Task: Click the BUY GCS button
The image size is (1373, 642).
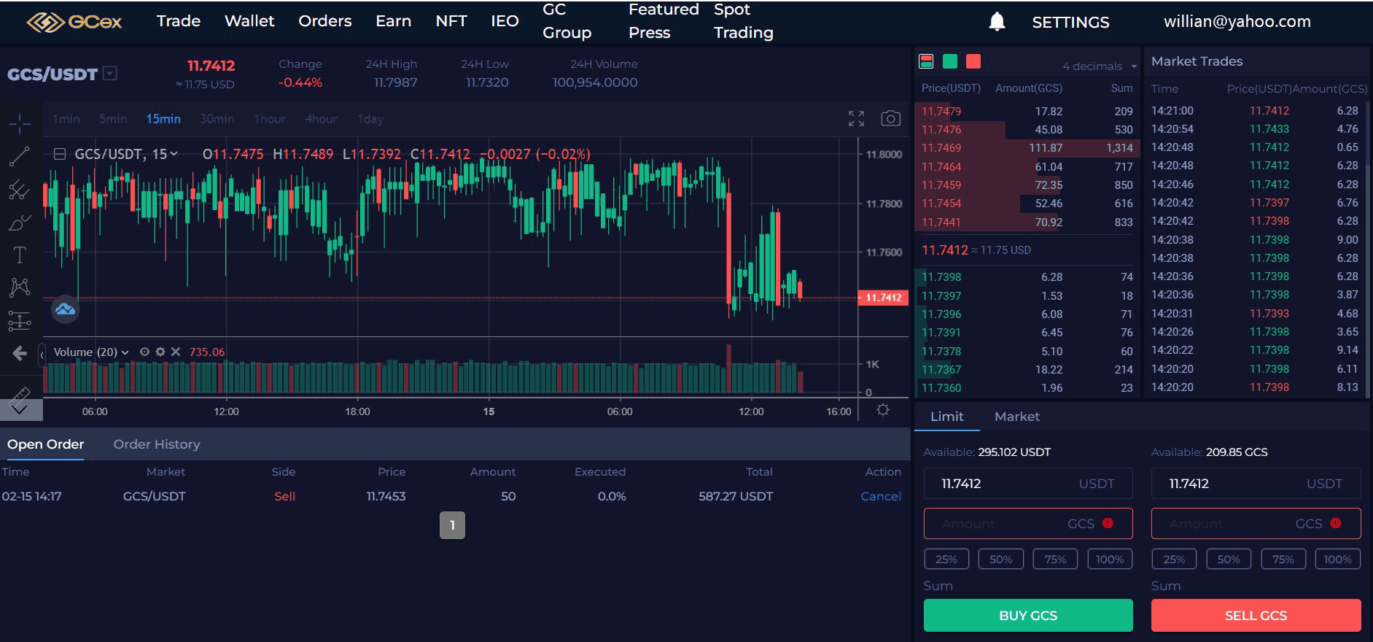Action: pos(1028,615)
